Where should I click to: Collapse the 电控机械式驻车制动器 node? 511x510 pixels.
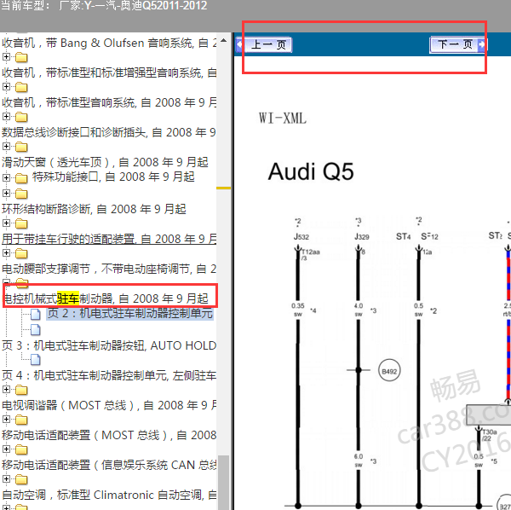tap(6, 281)
